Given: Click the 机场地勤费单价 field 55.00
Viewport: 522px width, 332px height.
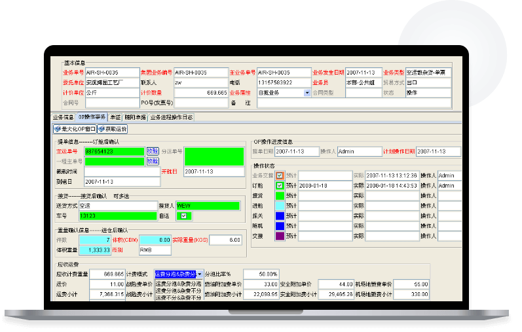Looking at the screenshot, I should pyautogui.click(x=411, y=284).
